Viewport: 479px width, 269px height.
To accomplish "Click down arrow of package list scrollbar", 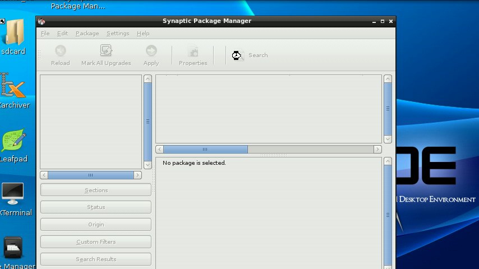I will pos(388,140).
